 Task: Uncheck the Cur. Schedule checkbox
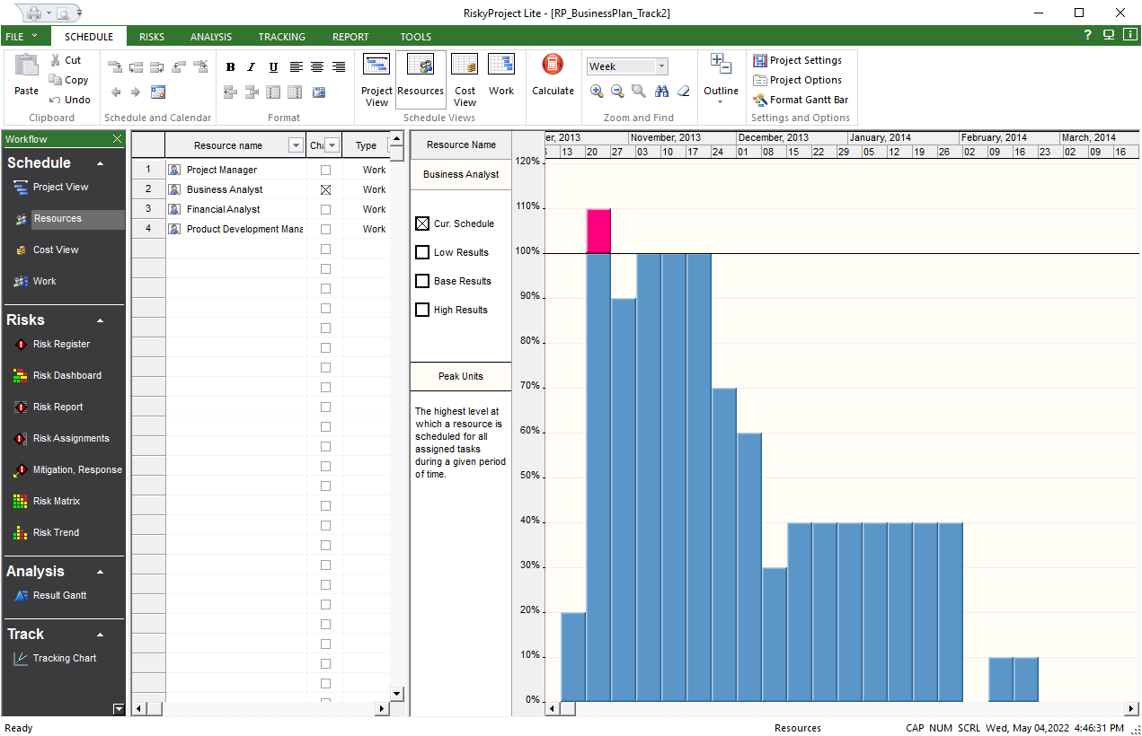(422, 224)
